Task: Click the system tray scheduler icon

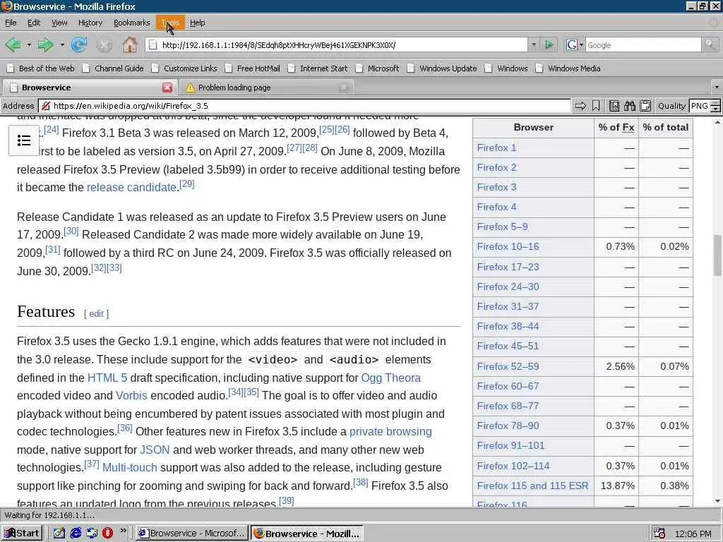Action: click(x=659, y=534)
